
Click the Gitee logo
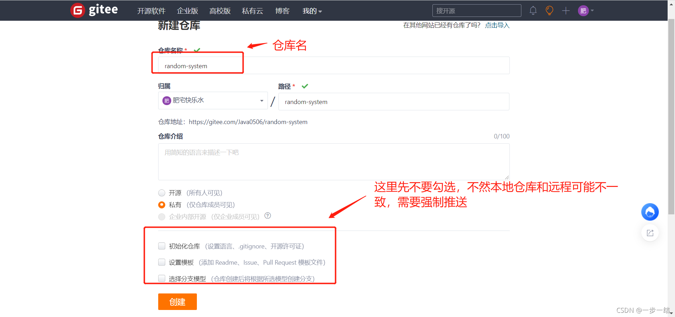click(94, 10)
